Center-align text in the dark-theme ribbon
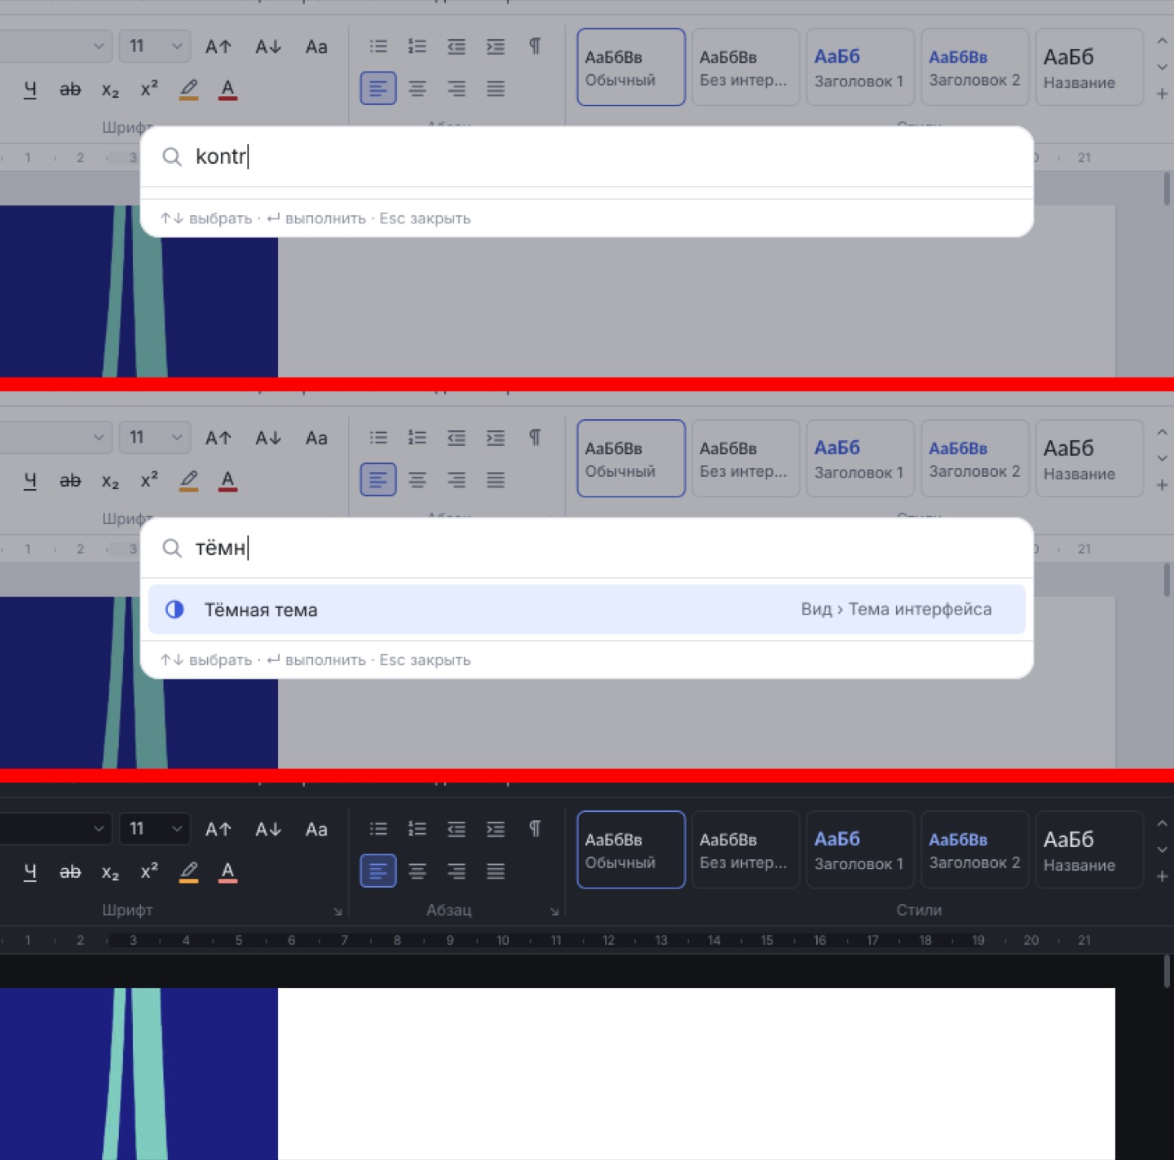The image size is (1174, 1160). 417,871
